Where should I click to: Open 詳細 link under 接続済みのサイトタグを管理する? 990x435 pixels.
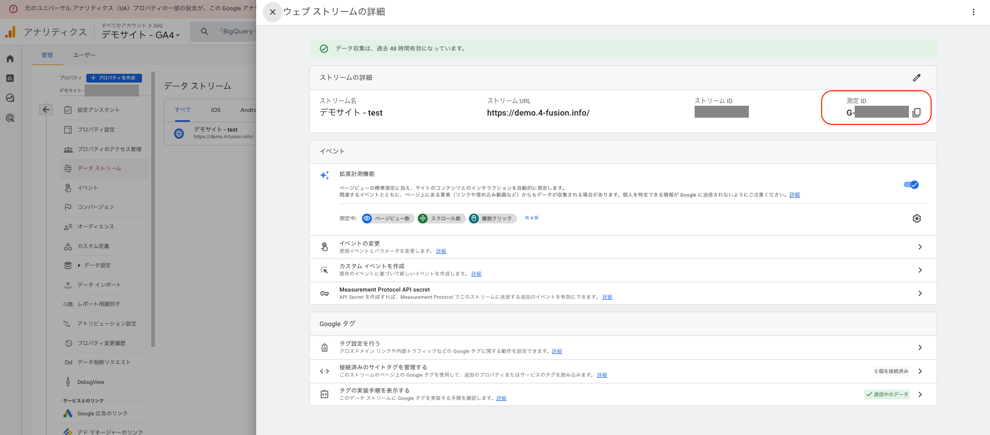pos(602,375)
